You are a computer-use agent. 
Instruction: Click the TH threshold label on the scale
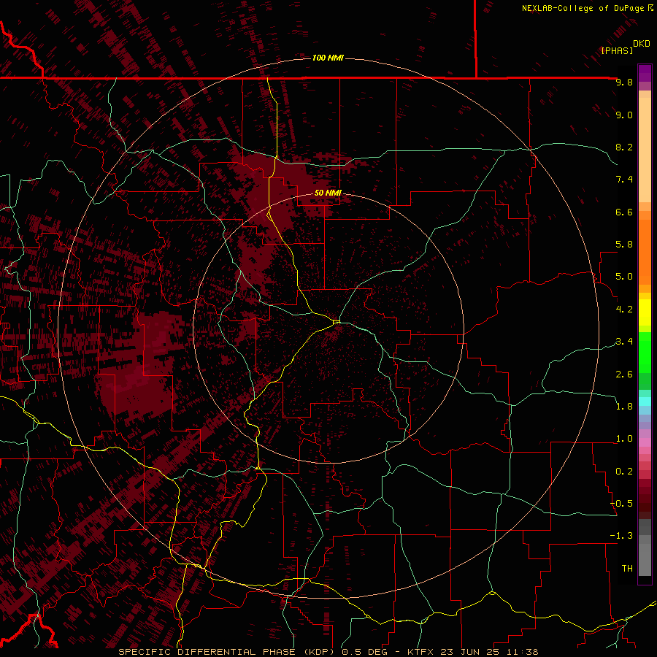tap(627, 569)
